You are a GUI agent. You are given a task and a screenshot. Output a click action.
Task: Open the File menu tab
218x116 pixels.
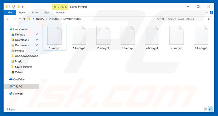coord(10,12)
